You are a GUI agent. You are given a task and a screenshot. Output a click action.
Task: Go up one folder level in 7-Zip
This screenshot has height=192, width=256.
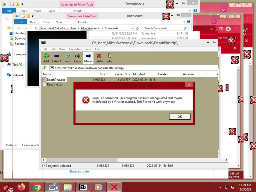pos(44,68)
